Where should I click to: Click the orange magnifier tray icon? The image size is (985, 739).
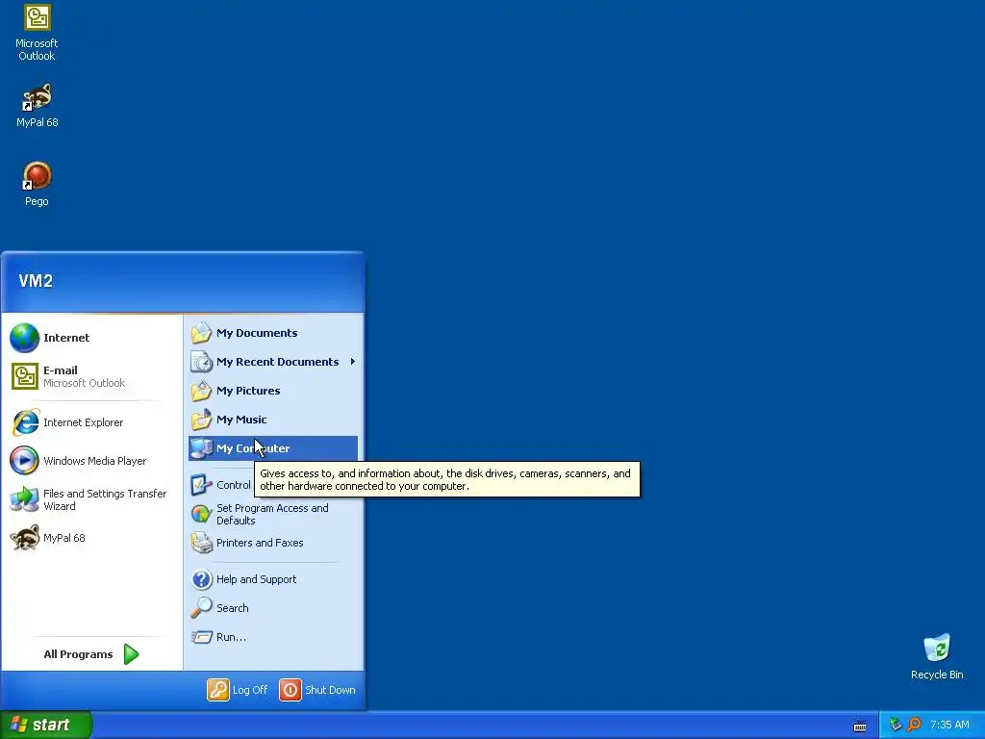[915, 725]
